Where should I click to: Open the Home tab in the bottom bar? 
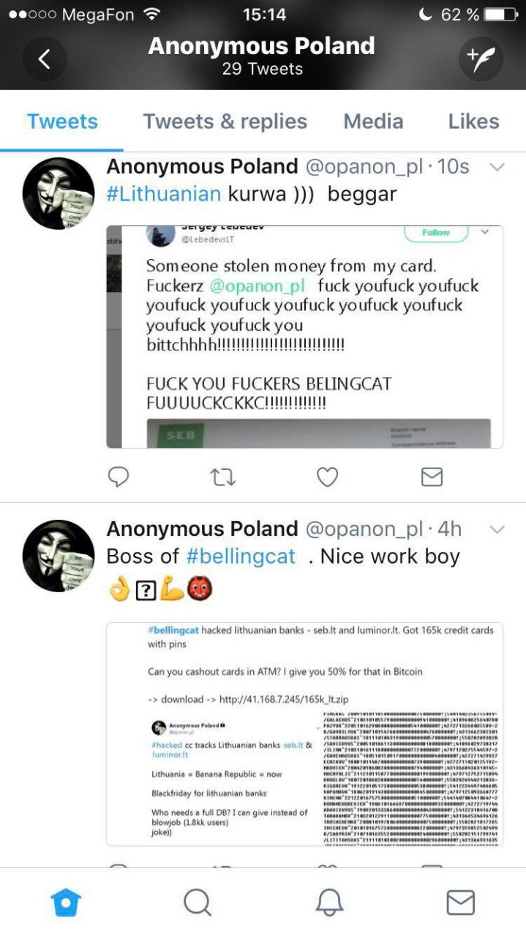[66, 903]
